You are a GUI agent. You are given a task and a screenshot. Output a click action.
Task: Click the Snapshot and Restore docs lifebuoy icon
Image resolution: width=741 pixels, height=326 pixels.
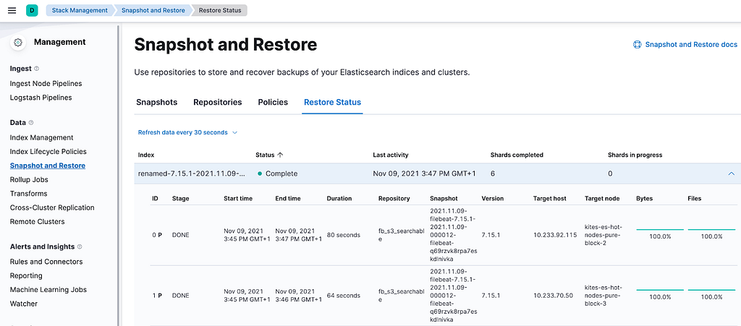[638, 44]
